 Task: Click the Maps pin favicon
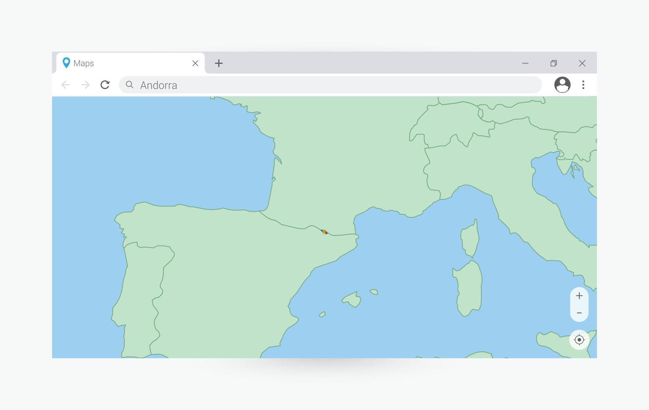[x=66, y=63]
